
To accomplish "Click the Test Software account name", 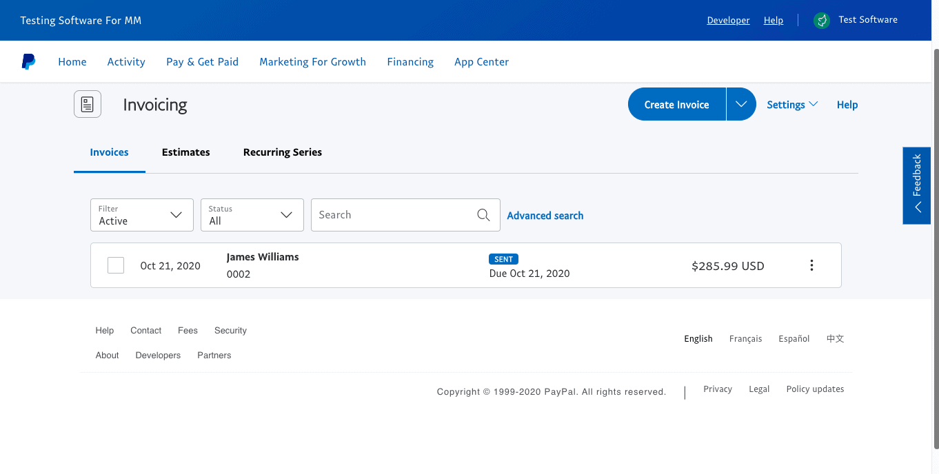I will pos(868,20).
